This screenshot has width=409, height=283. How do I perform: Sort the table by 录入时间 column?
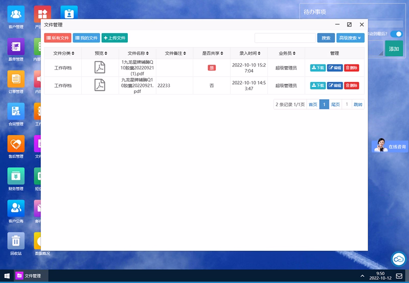click(249, 53)
